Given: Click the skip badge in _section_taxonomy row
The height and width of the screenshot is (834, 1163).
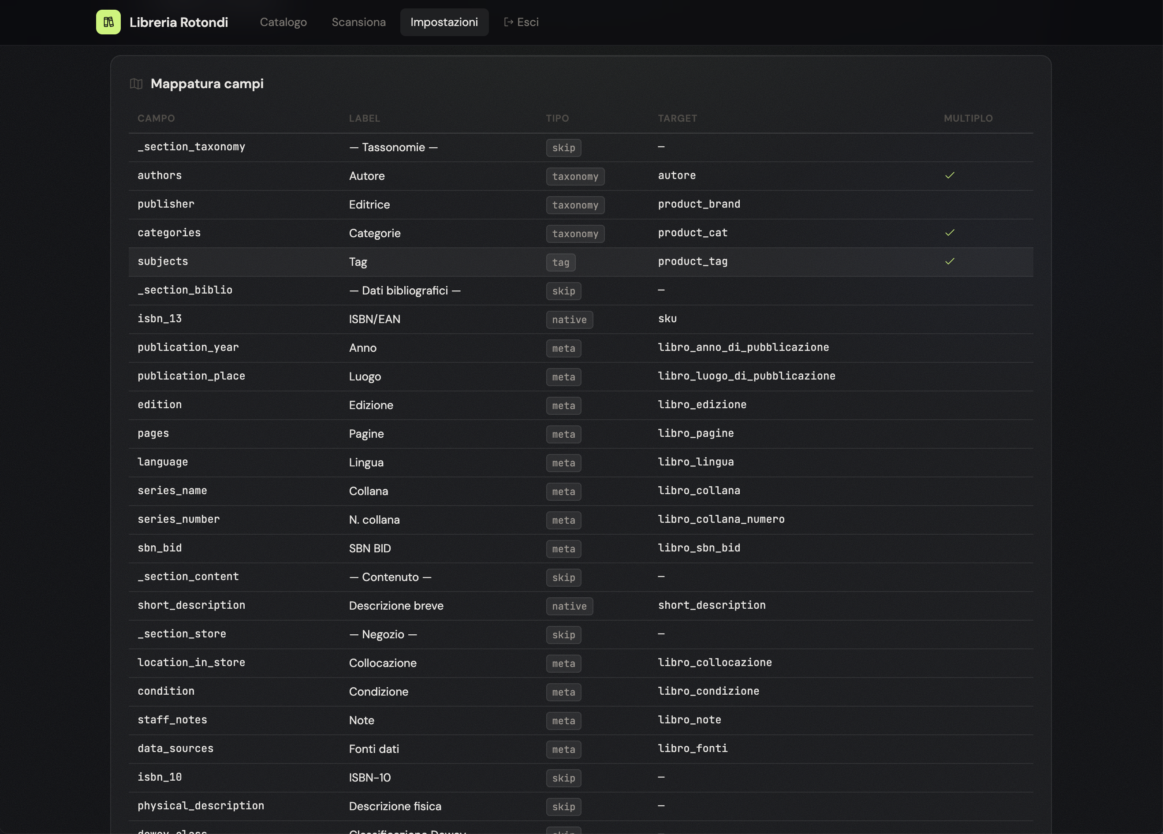Looking at the screenshot, I should click(x=563, y=148).
